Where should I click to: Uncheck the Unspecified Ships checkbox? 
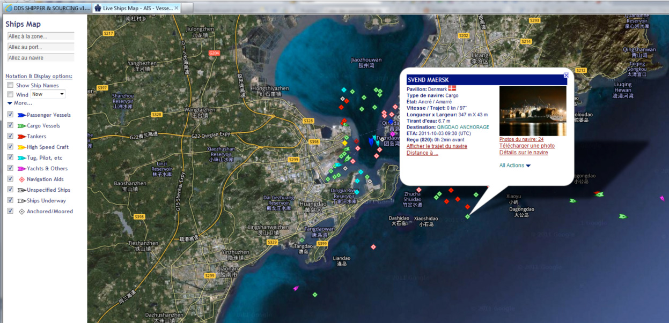point(10,190)
